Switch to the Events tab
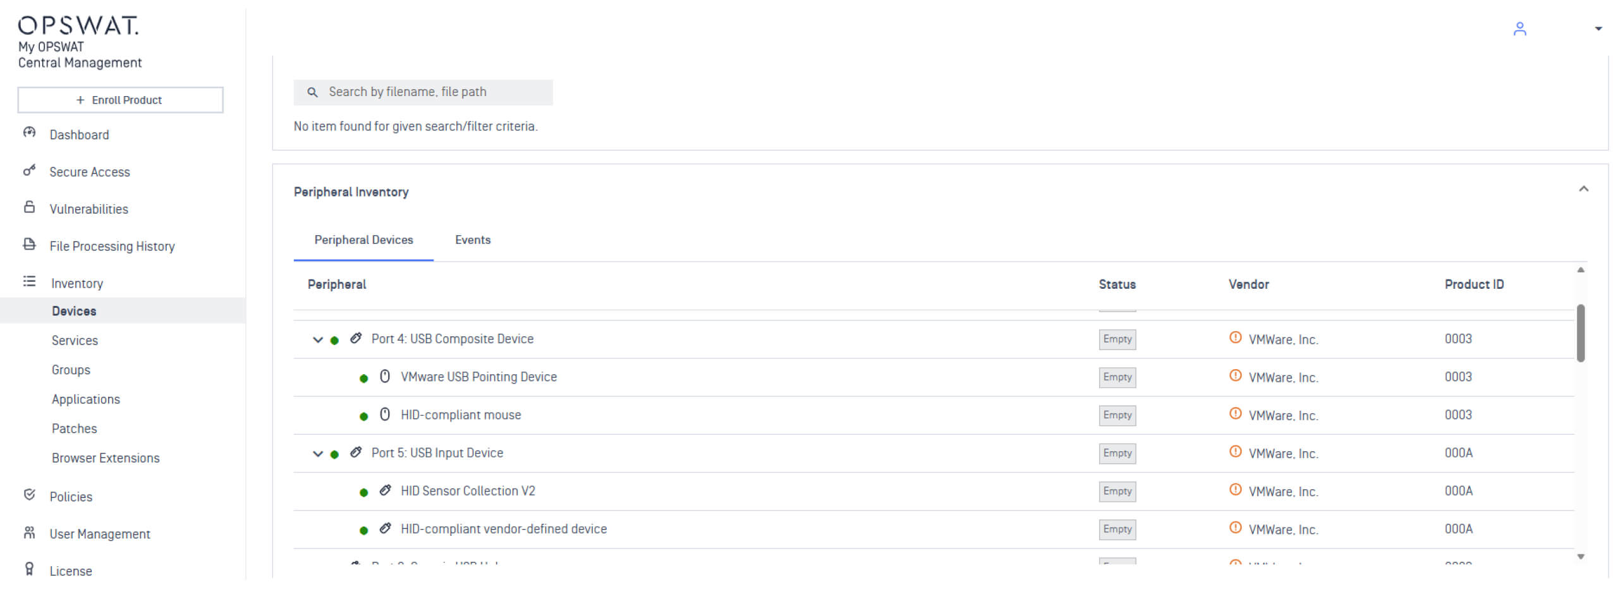This screenshot has height=601, width=1623. (x=472, y=240)
